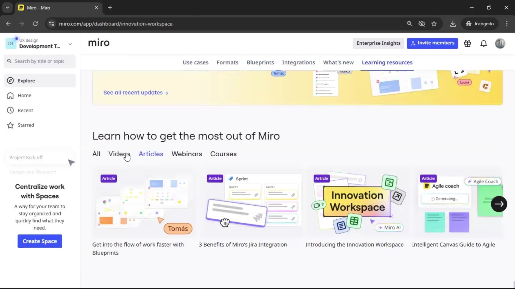This screenshot has height=289, width=515.
Task: Click the search magnifier icon in sidebar
Action: tap(9, 61)
